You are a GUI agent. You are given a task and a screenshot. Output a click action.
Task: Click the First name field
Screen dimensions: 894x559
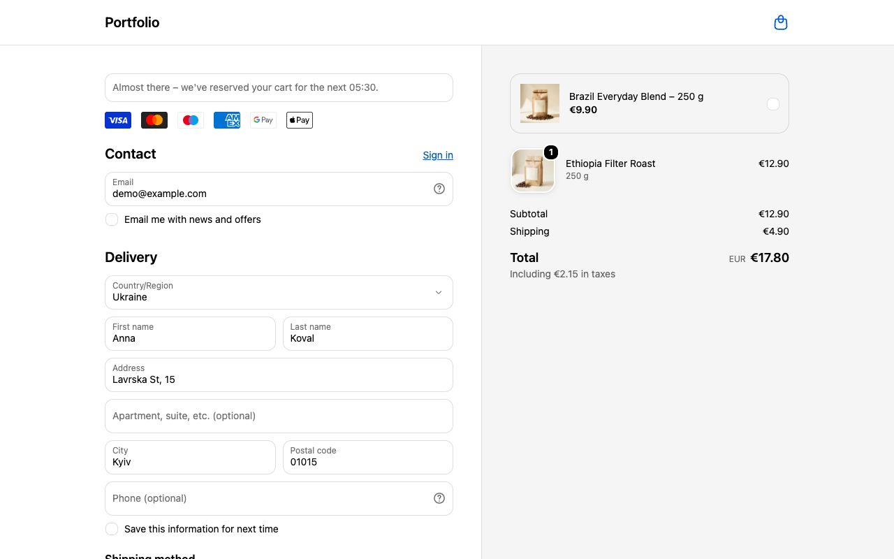coord(190,333)
